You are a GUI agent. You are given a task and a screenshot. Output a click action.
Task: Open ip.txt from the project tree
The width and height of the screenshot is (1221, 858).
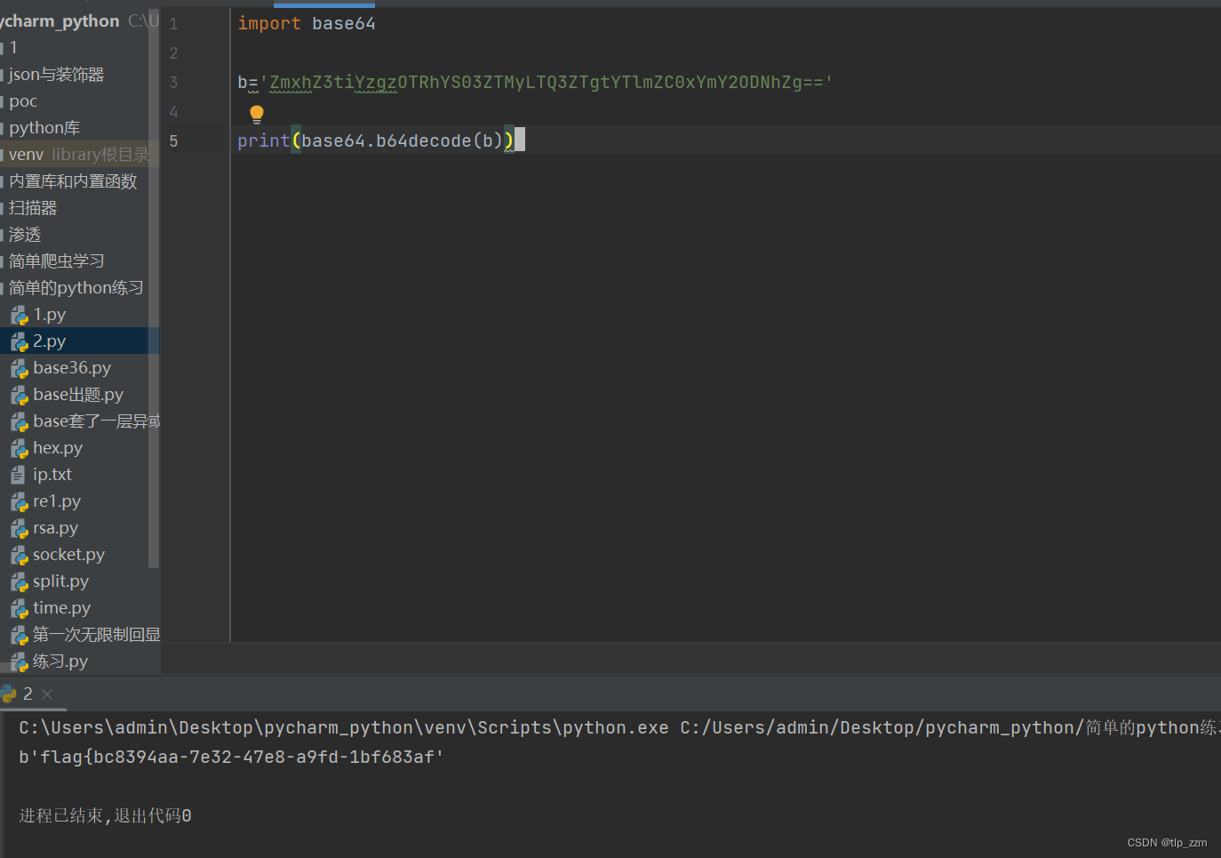pos(52,475)
